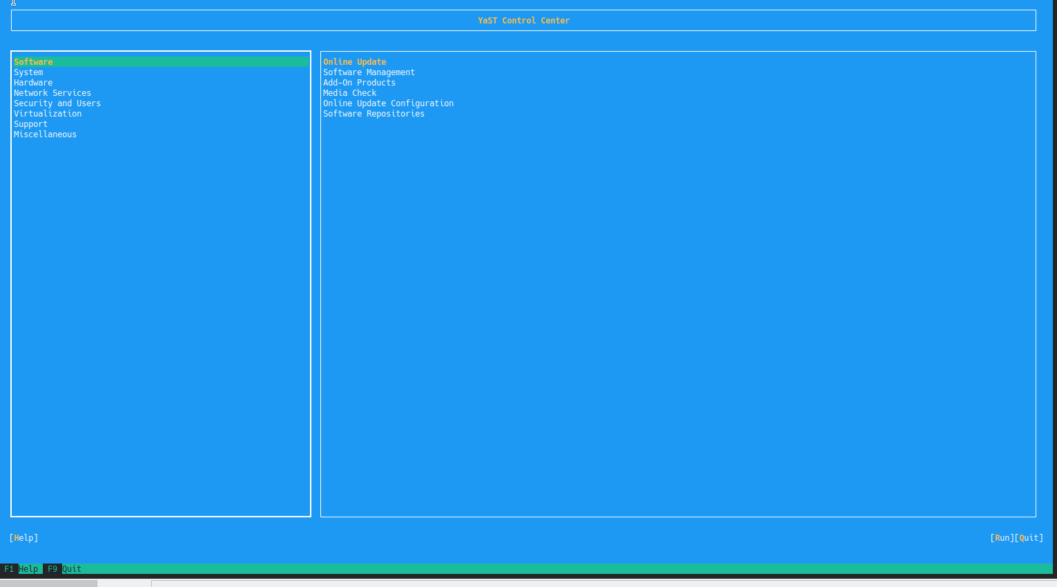Open the Online Update module
The width and height of the screenshot is (1057, 587).
coord(355,61)
